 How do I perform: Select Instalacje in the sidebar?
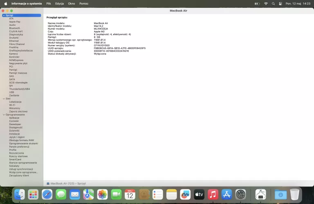coord(14,134)
